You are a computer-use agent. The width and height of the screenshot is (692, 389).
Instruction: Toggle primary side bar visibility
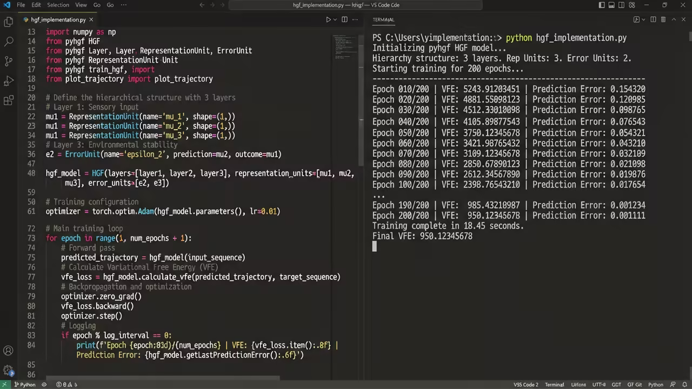point(602,5)
